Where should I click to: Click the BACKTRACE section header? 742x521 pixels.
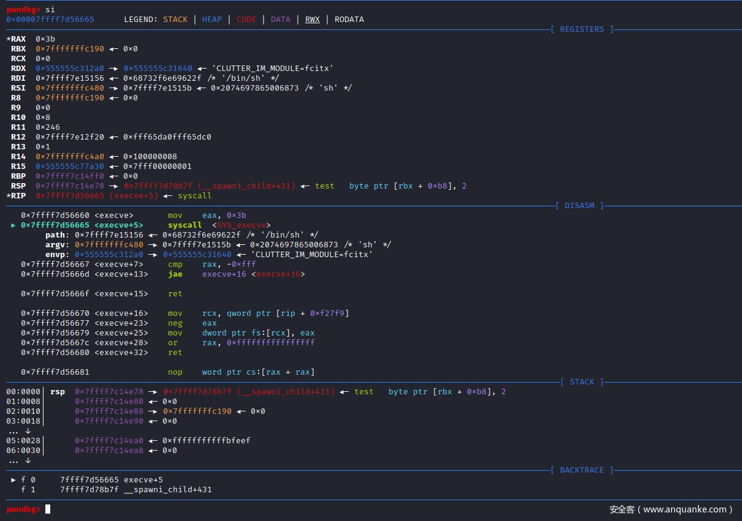[x=581, y=470]
